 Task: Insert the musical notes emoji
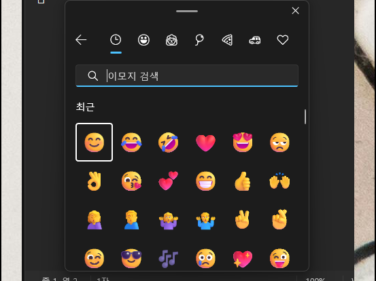[169, 259]
